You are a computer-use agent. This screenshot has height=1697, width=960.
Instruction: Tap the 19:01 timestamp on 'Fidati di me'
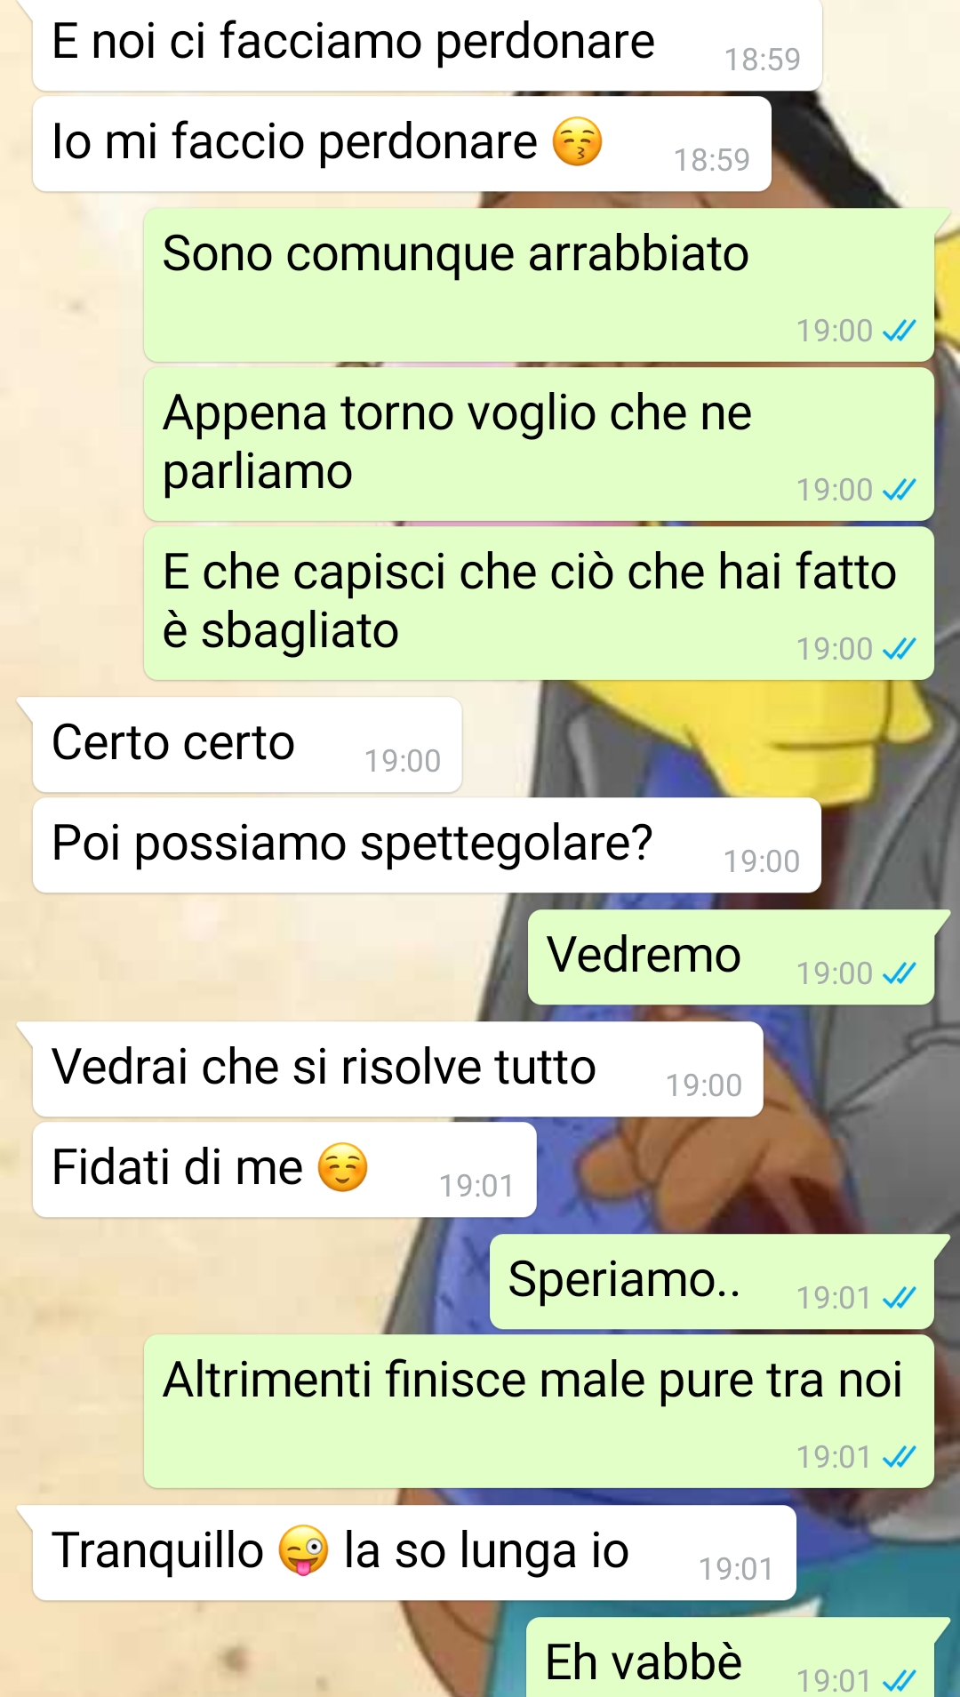[476, 1186]
